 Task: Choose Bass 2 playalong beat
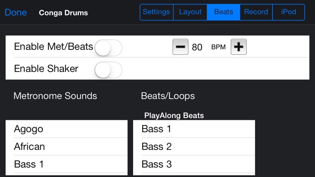click(x=194, y=146)
